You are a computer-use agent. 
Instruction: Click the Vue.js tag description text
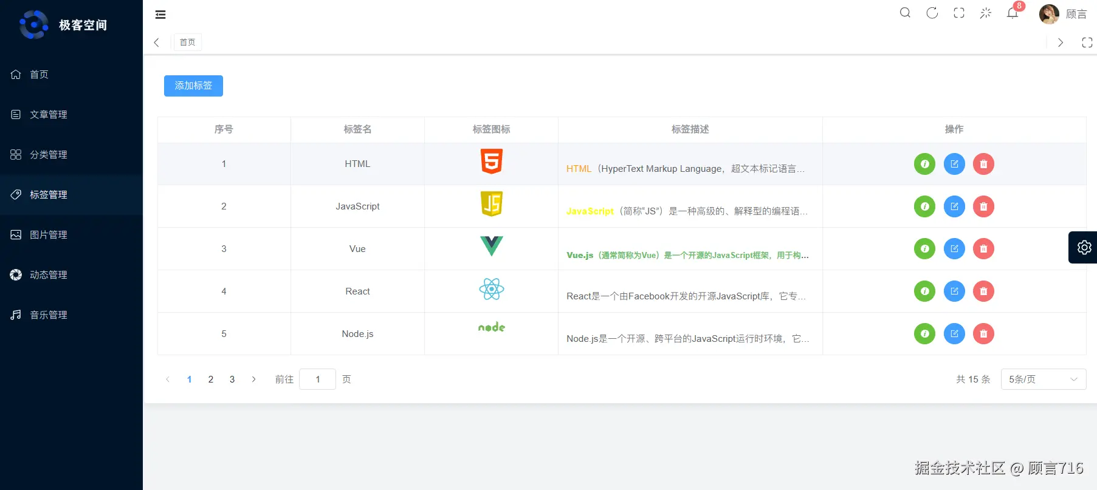click(687, 256)
